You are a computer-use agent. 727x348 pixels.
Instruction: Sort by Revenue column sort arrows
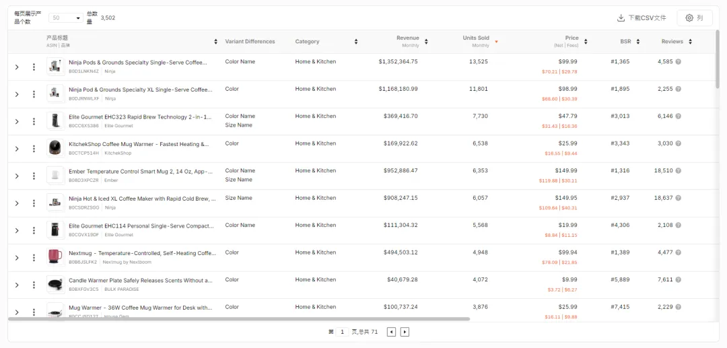425,42
